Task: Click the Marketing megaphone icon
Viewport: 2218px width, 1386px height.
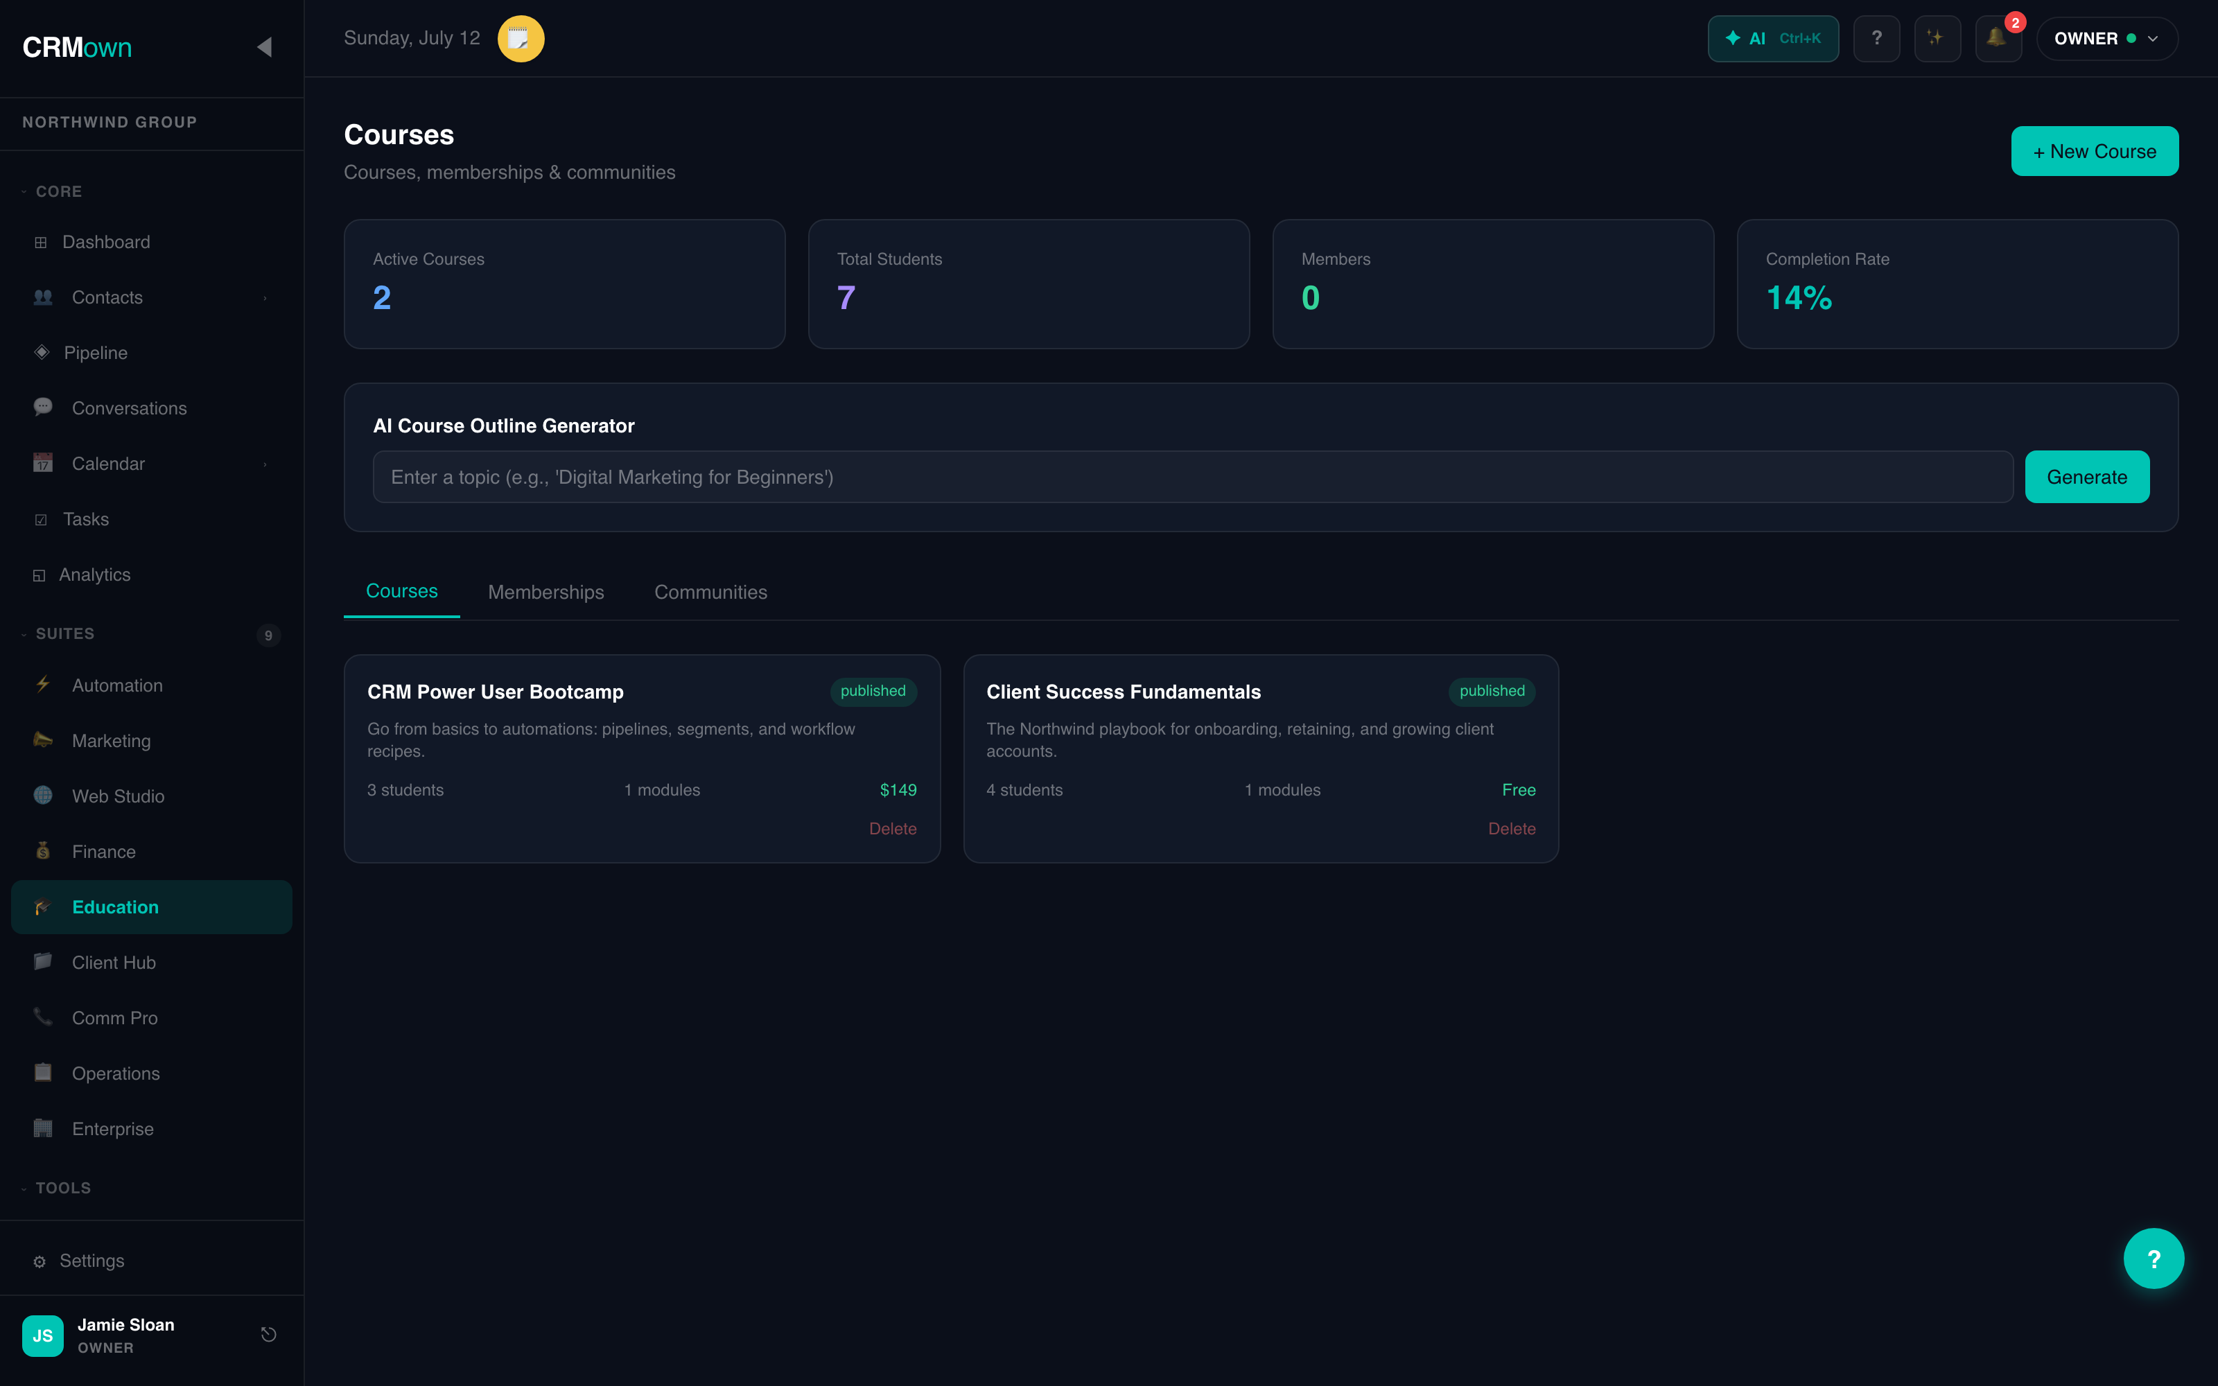Action: point(43,739)
